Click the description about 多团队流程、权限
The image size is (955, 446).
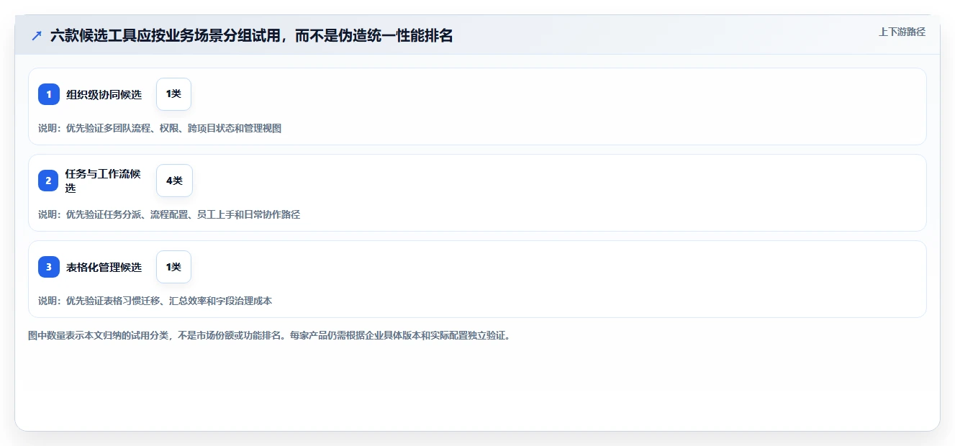click(160, 128)
